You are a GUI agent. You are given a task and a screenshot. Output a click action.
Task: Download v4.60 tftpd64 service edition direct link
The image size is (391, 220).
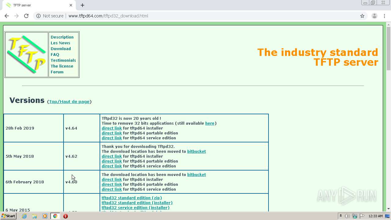[x=111, y=189]
